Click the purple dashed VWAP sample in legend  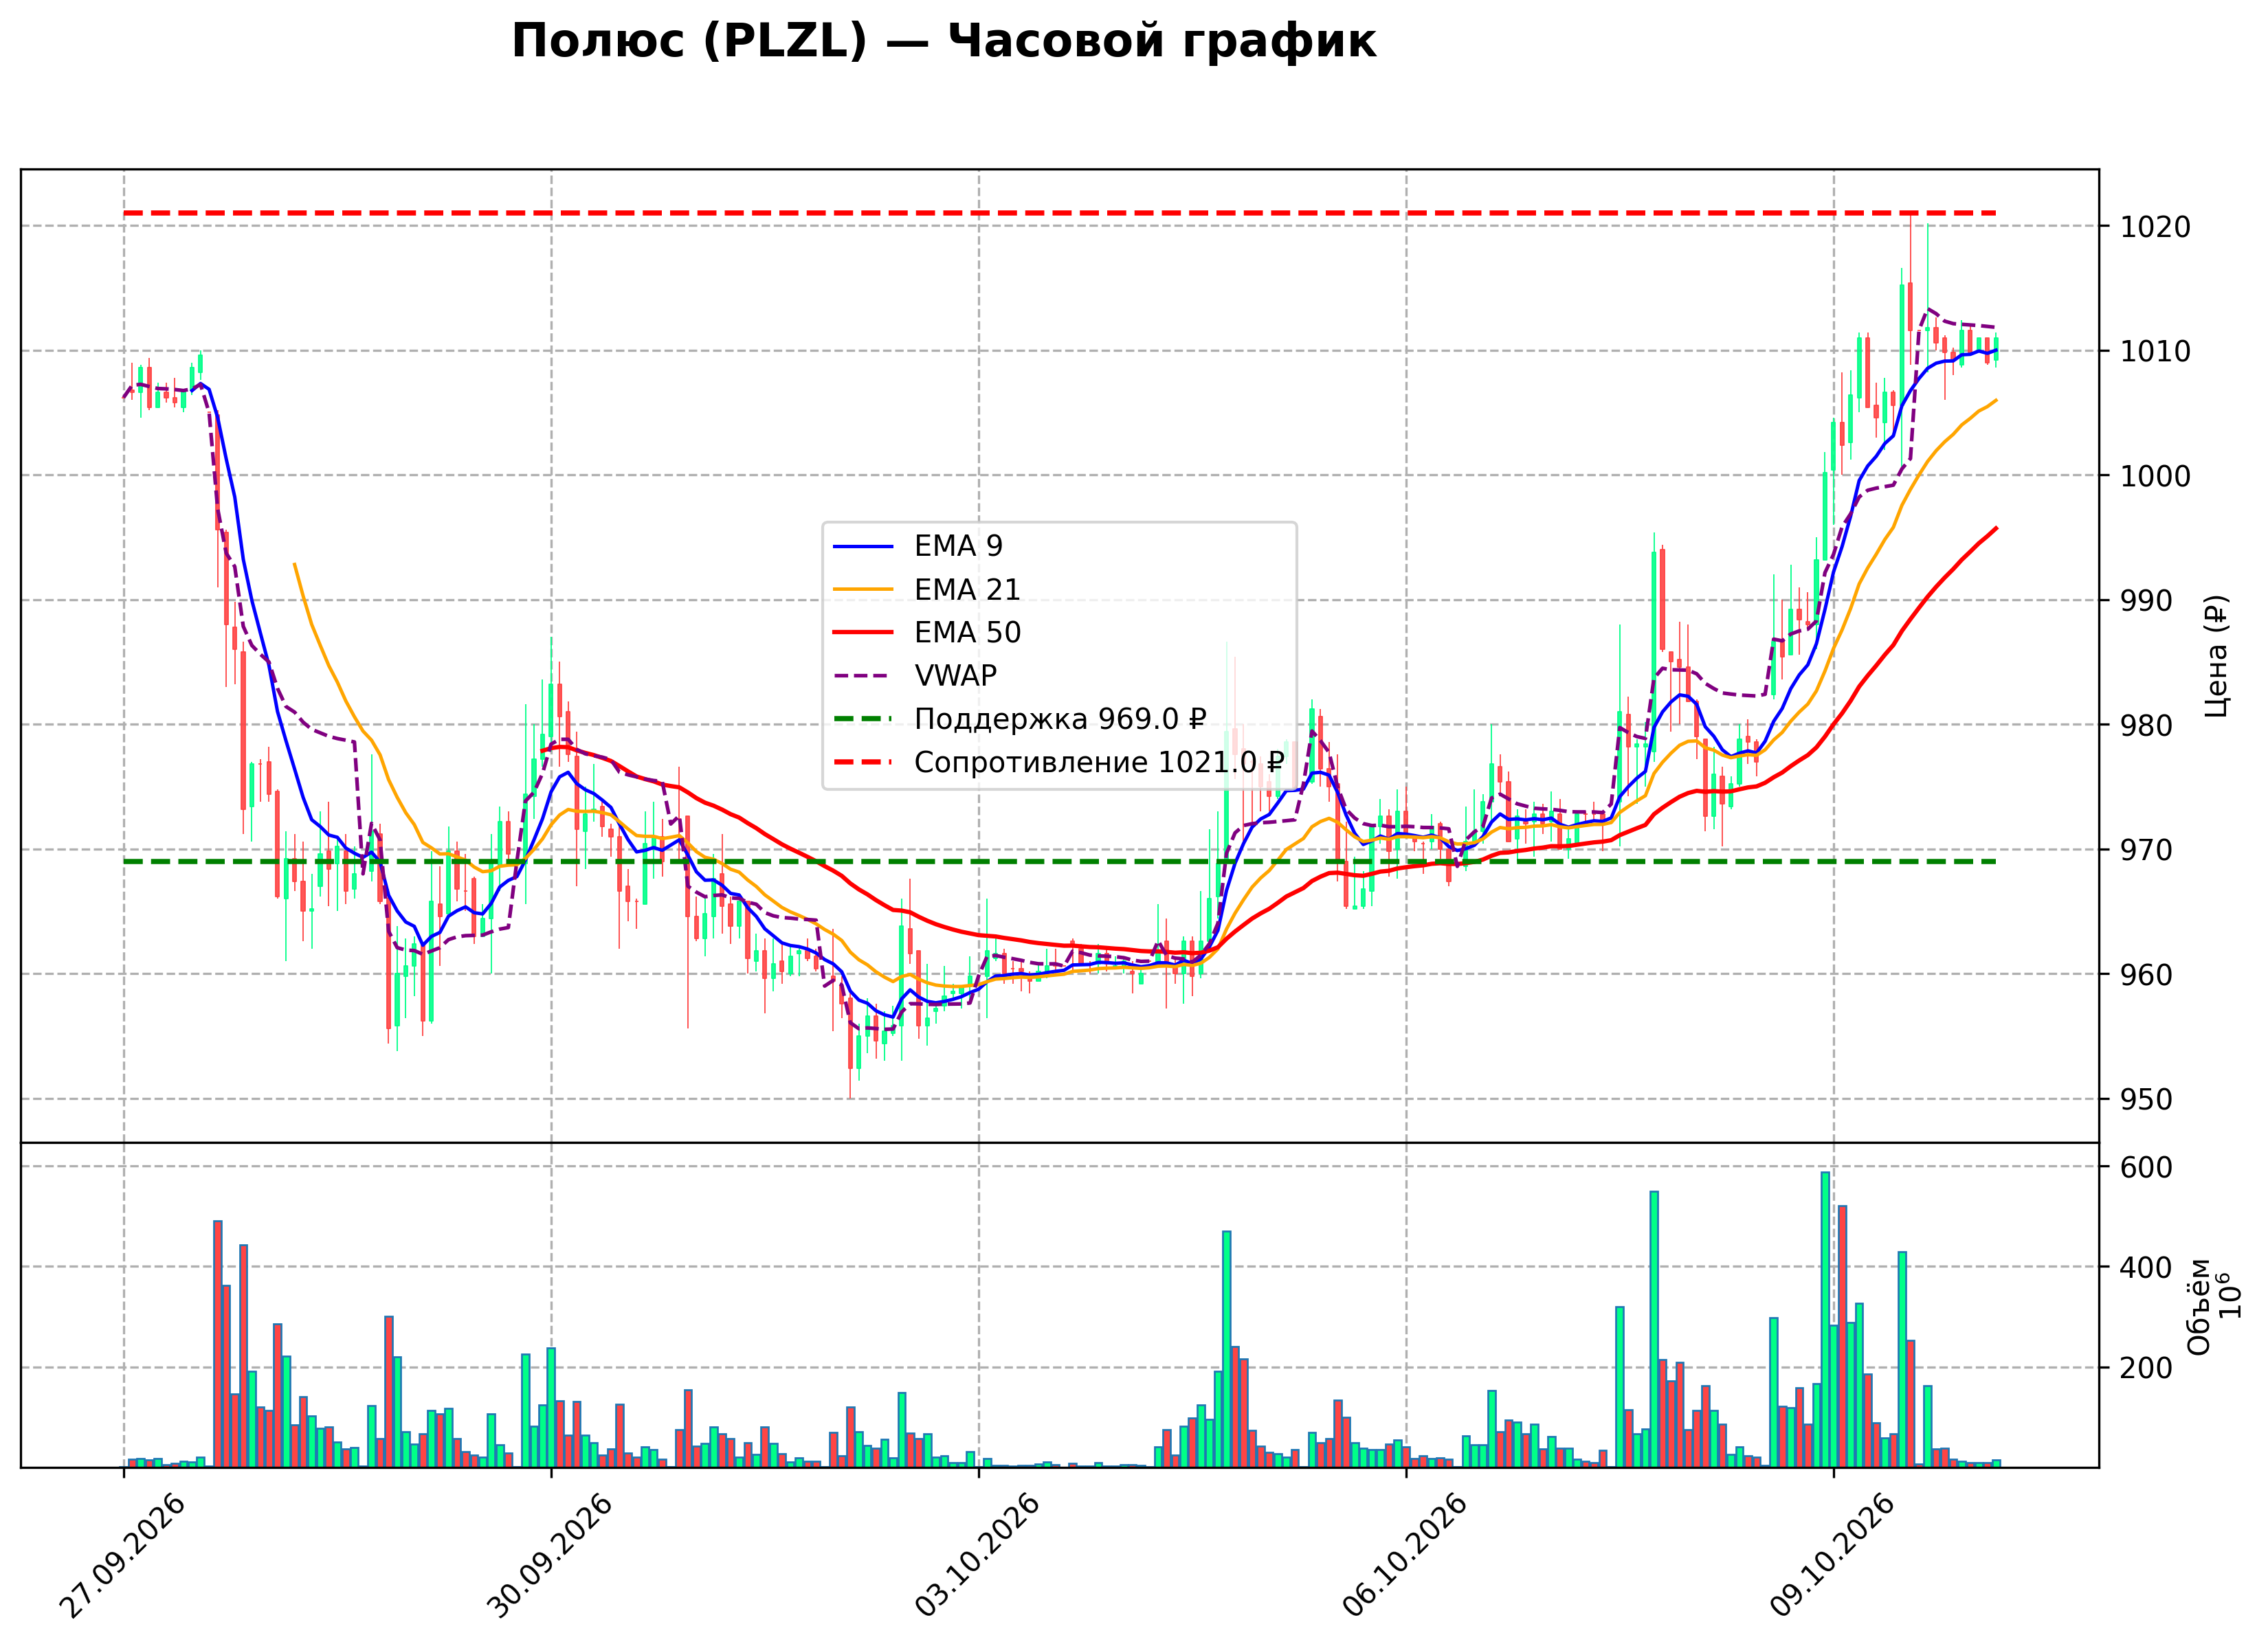click(x=863, y=677)
